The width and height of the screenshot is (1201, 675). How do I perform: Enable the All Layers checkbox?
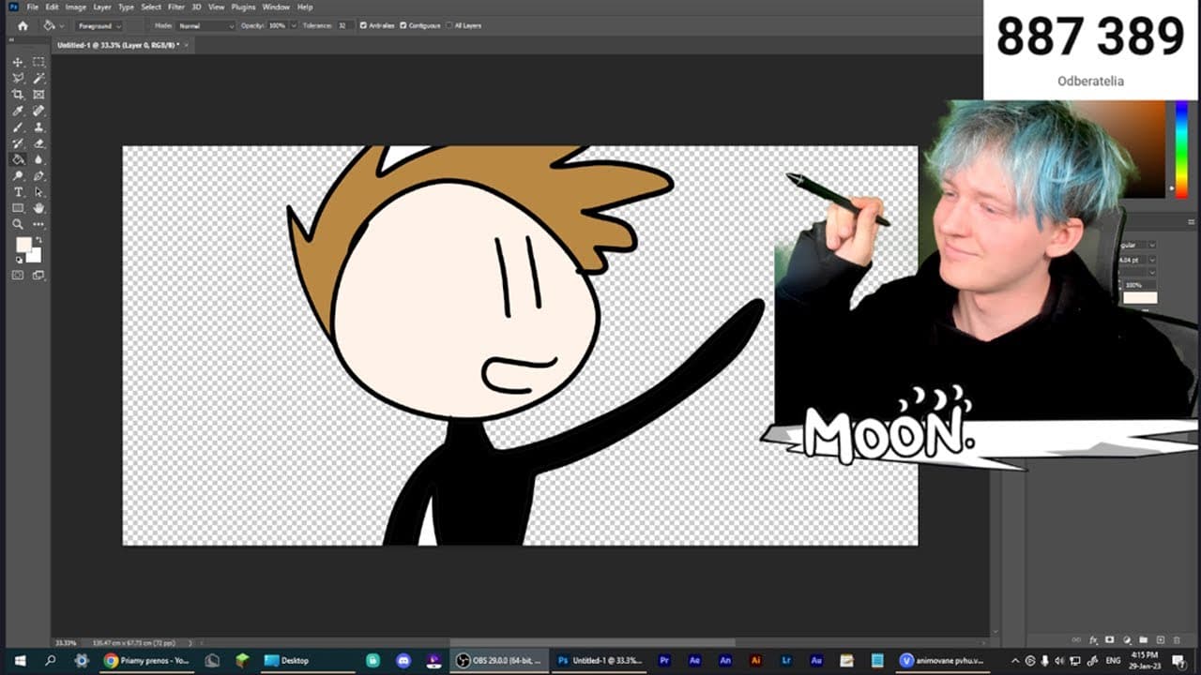[448, 25]
